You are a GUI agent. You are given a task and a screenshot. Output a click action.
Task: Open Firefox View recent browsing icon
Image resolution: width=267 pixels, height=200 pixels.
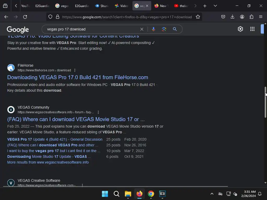(x=5, y=6)
